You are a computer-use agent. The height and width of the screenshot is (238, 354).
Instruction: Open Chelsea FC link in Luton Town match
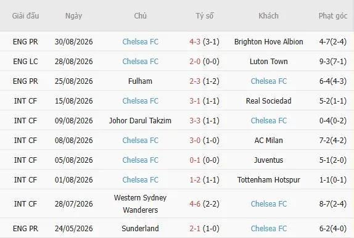[x=140, y=62]
